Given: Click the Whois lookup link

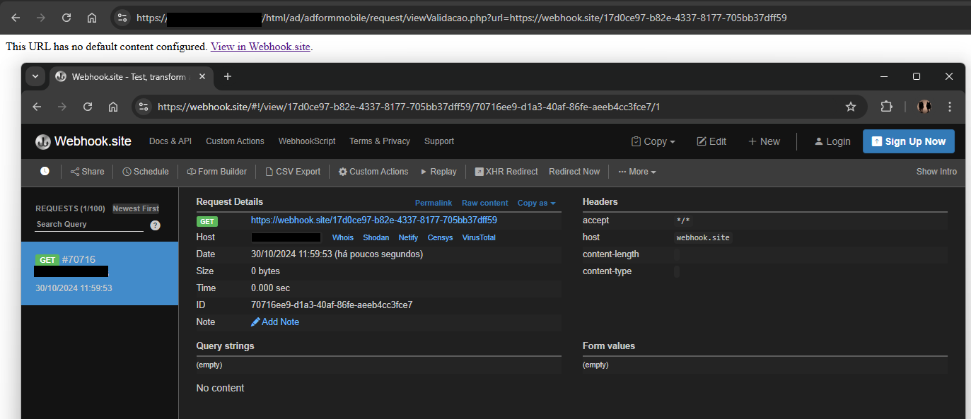Looking at the screenshot, I should click(x=343, y=237).
